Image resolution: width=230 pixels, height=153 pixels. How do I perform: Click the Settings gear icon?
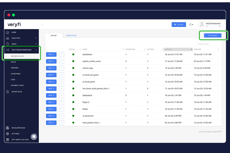pos(7,134)
